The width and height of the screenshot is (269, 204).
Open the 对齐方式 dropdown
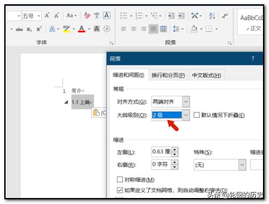[x=185, y=102]
